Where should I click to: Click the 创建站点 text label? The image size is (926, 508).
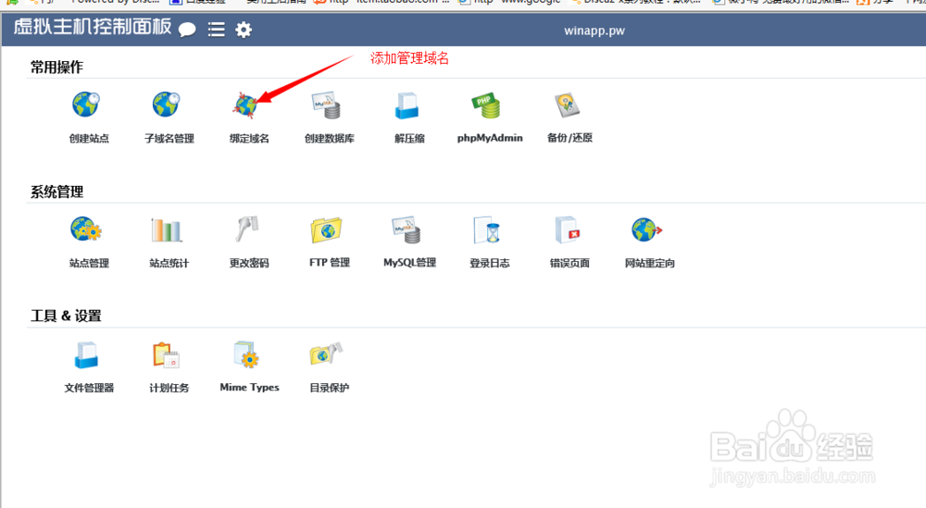pyautogui.click(x=89, y=139)
